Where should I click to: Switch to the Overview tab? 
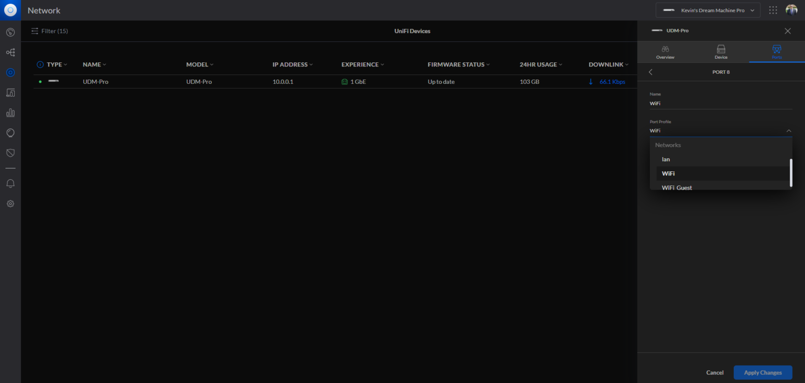(665, 52)
